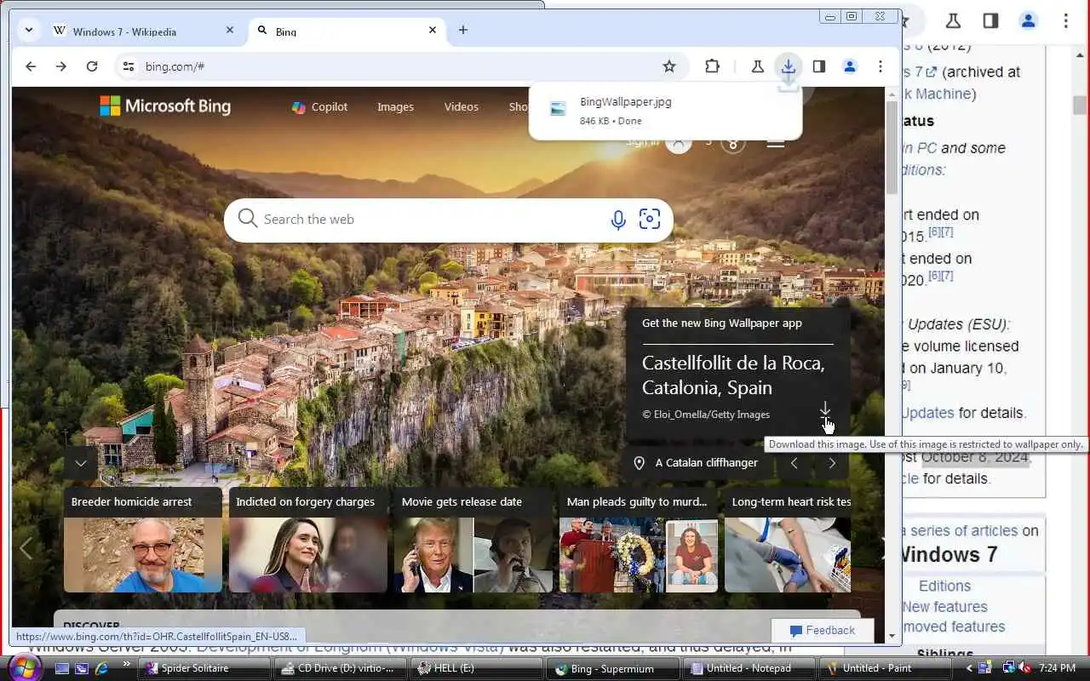Screen dimensions: 1090x681
Task: Click Editions link in Wikipedia sidebar
Action: (x=944, y=587)
